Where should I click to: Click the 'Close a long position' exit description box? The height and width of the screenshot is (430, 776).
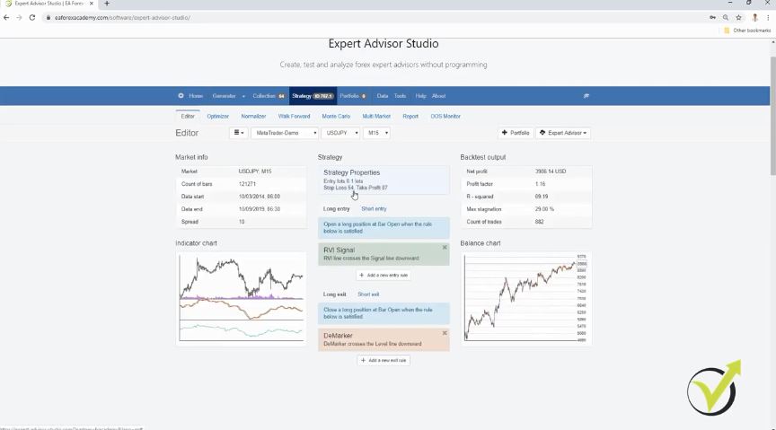point(384,313)
